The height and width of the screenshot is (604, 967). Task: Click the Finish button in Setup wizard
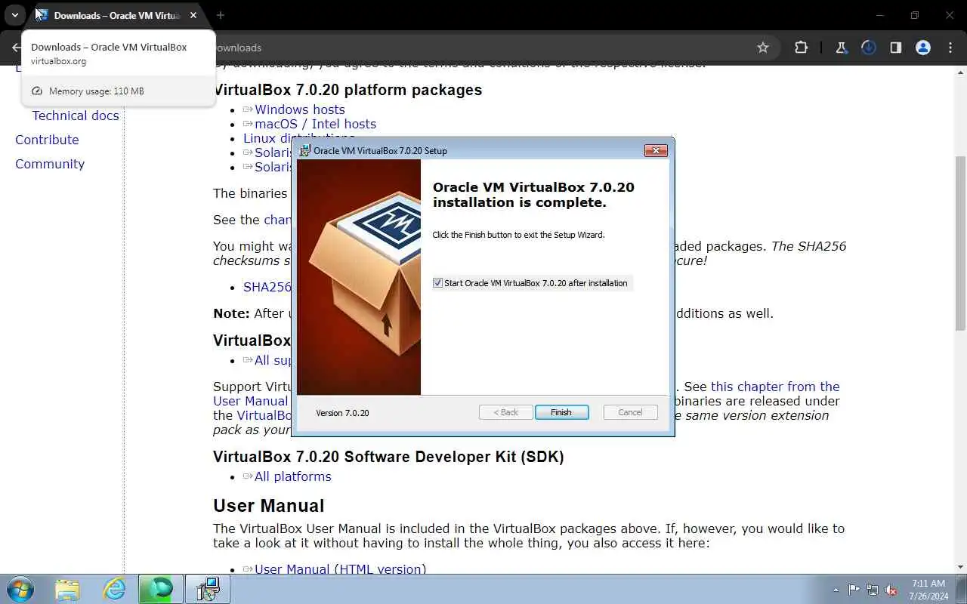tap(561, 412)
